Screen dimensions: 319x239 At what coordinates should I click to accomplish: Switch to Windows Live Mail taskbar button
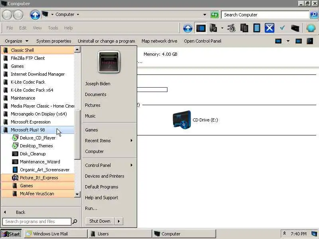click(x=56, y=234)
